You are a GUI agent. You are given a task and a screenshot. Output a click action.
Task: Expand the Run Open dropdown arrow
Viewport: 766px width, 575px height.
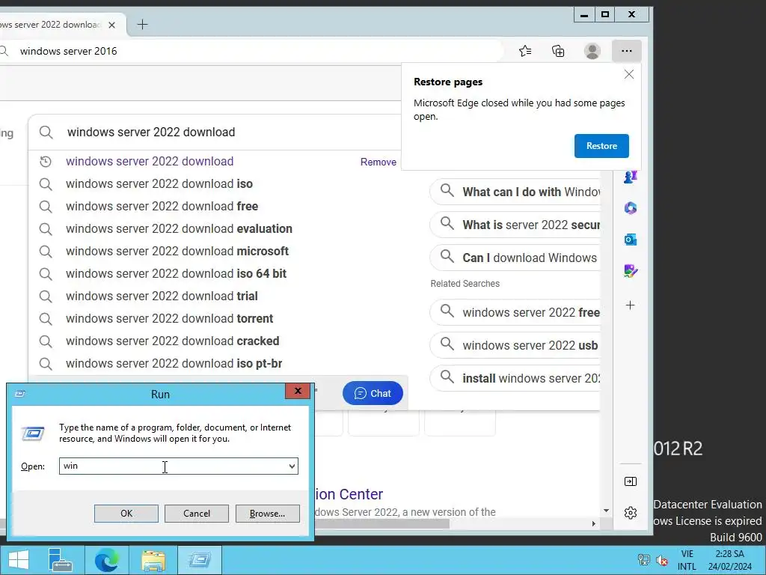click(292, 466)
